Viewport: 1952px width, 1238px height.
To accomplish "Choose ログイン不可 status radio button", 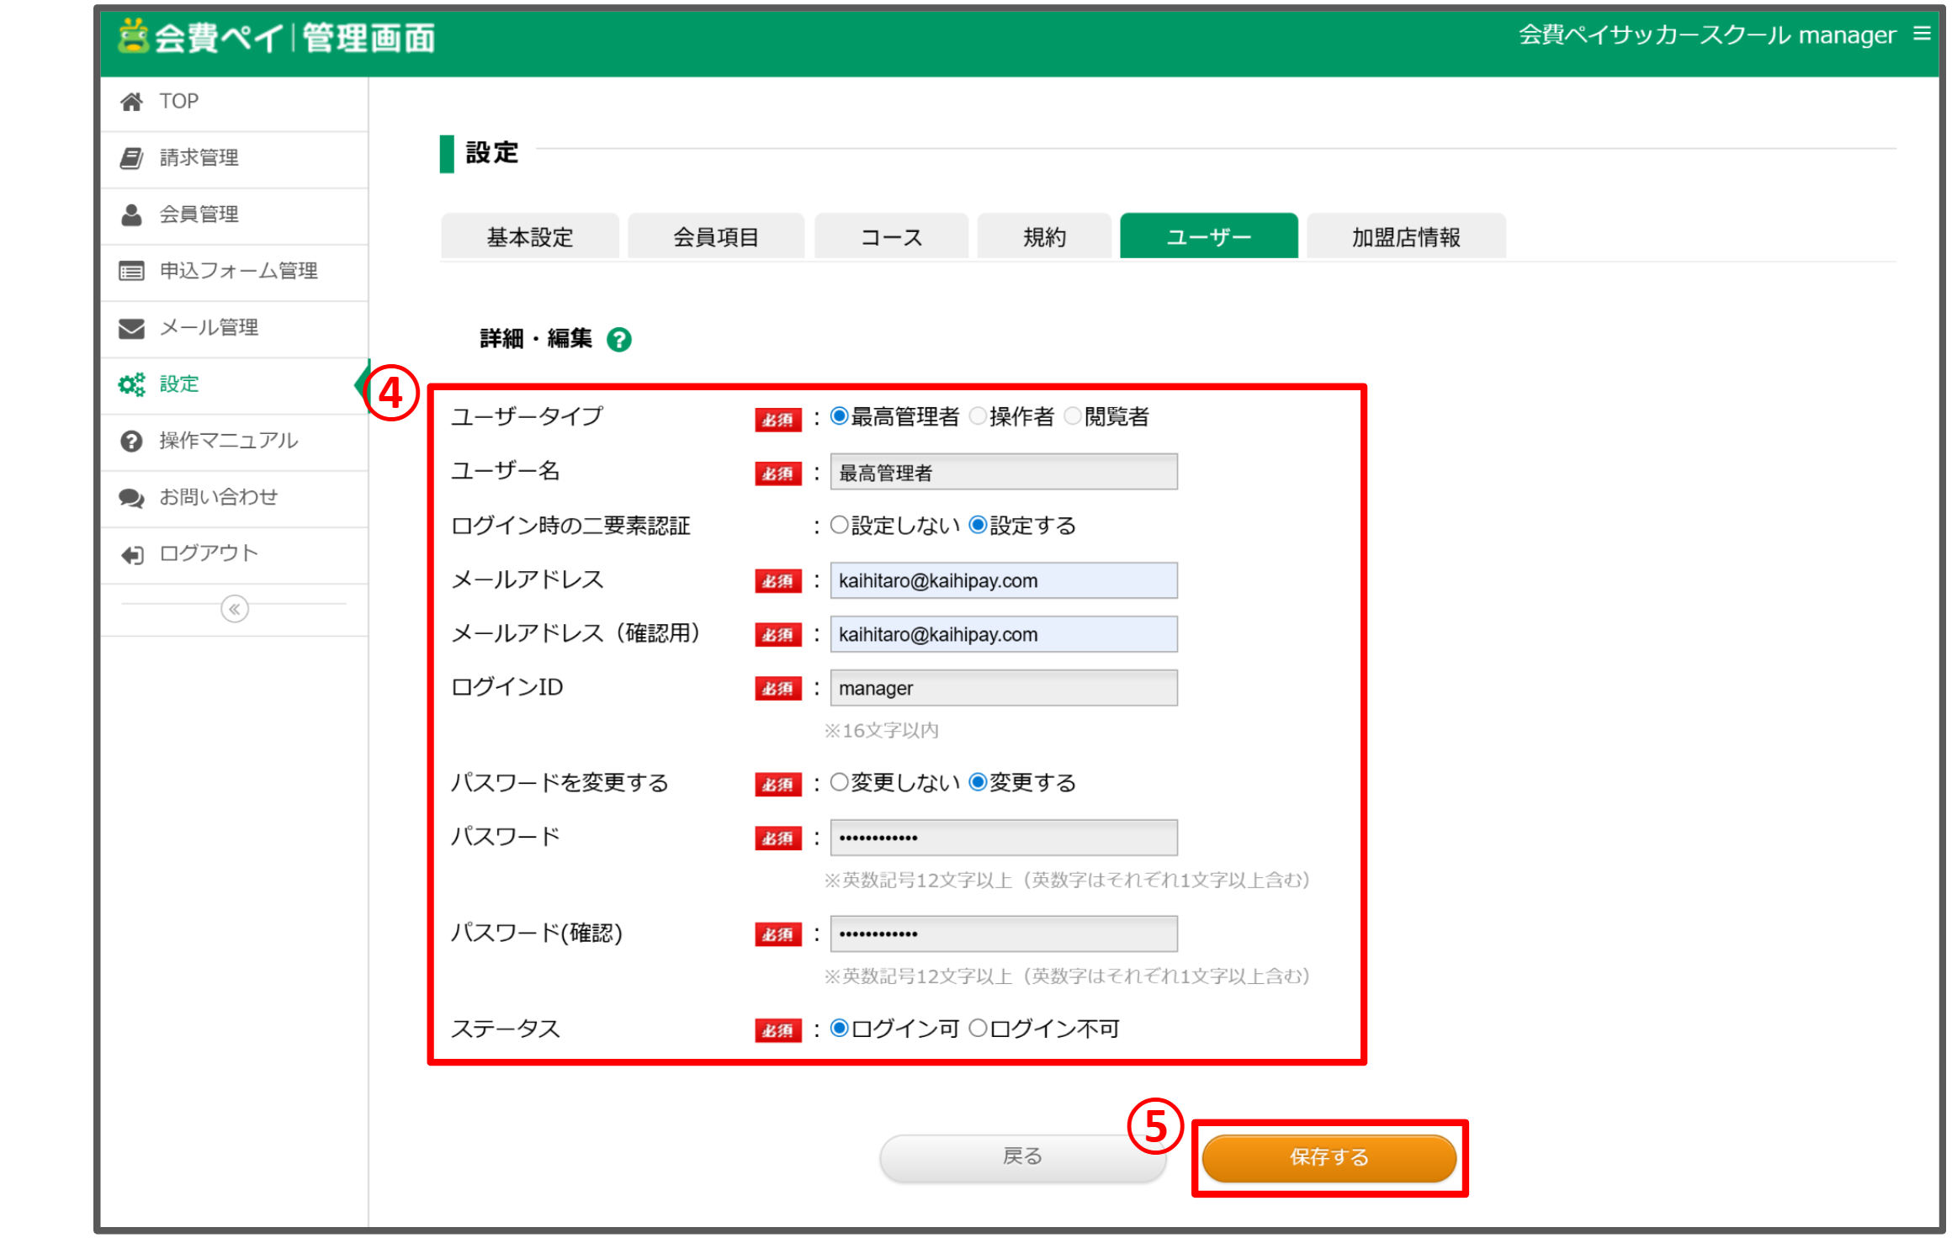I will coord(978,1029).
